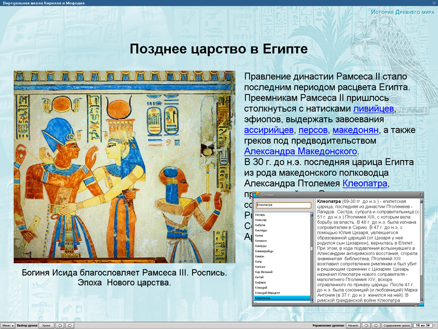
Task: Select Кир Великий in dictionary list
Action: pos(263,271)
